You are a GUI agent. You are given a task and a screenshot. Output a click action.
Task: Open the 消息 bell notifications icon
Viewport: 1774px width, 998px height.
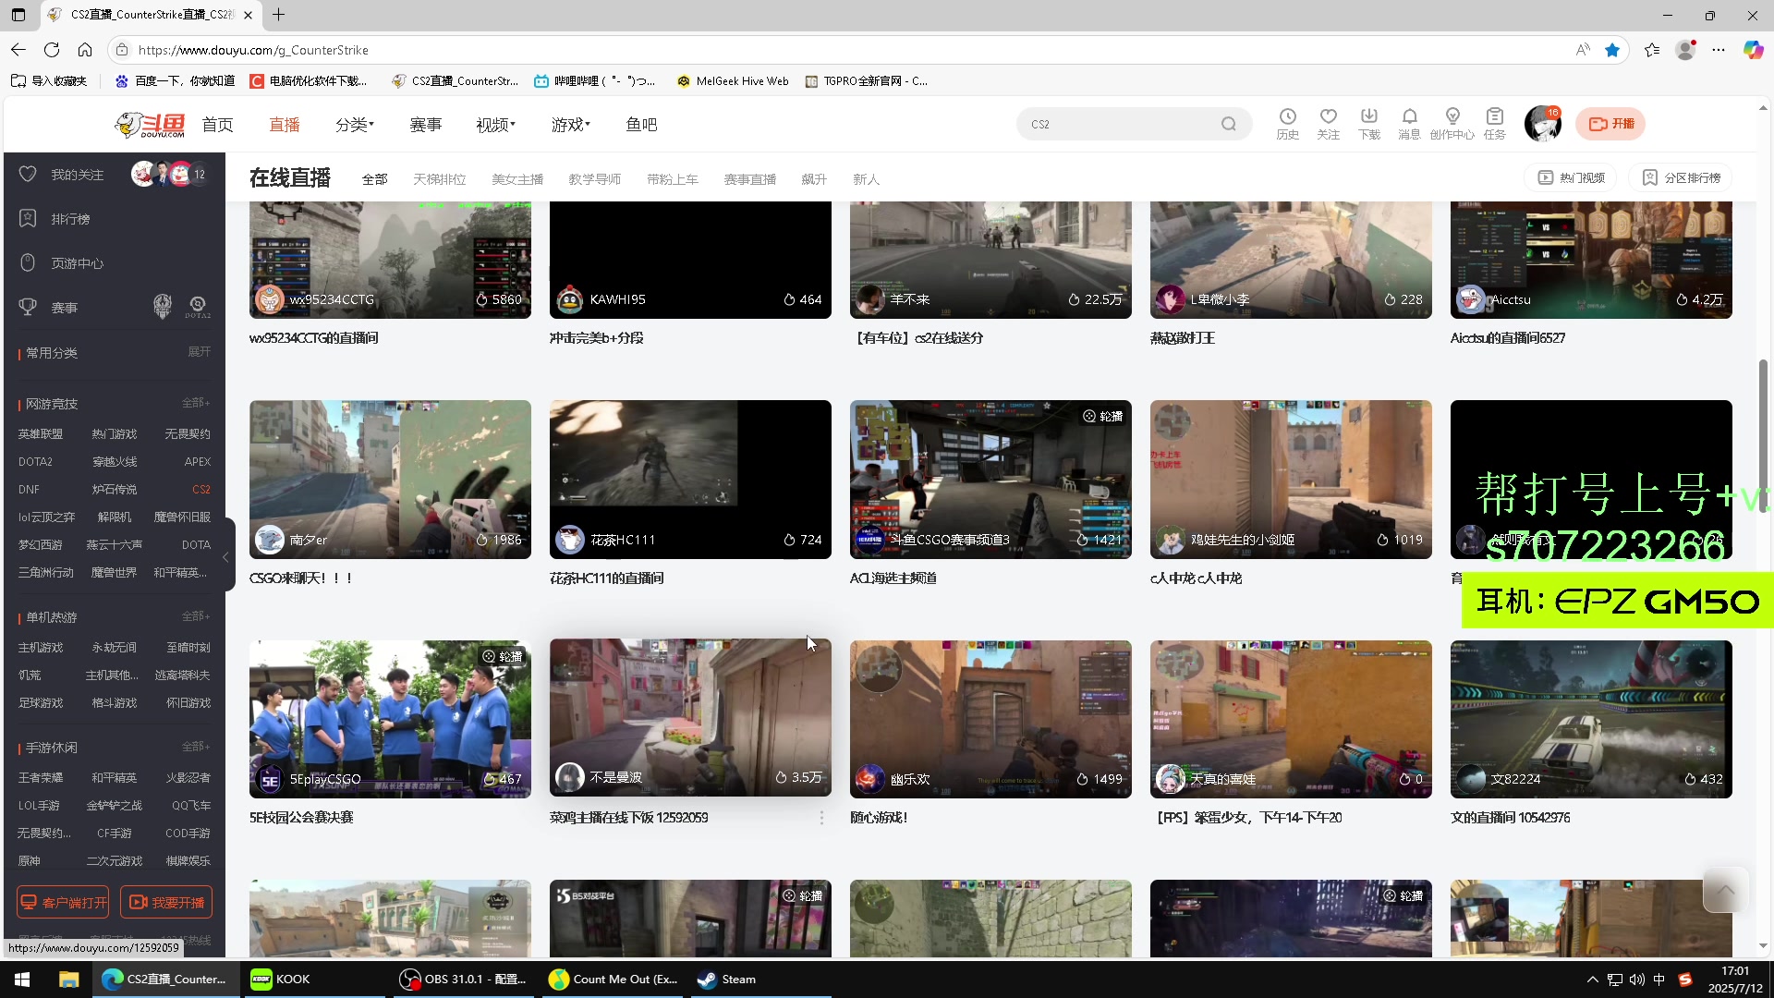(x=1409, y=123)
